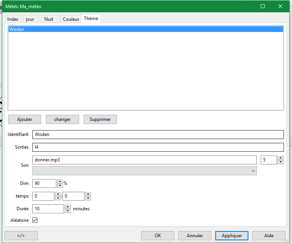Select the jour tab
This screenshot has height=243, width=292.
coord(30,19)
